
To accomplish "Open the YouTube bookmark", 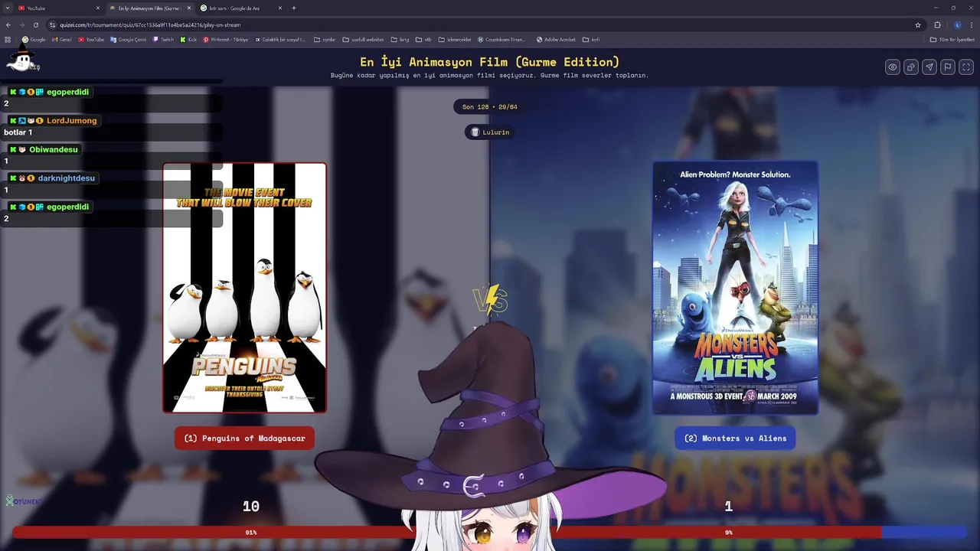I will [91, 39].
